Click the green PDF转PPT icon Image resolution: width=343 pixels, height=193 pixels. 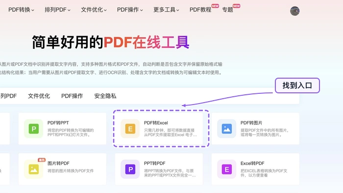click(x=33, y=129)
